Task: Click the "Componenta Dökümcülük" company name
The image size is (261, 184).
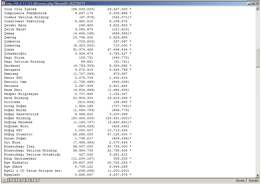Action: click(25, 13)
